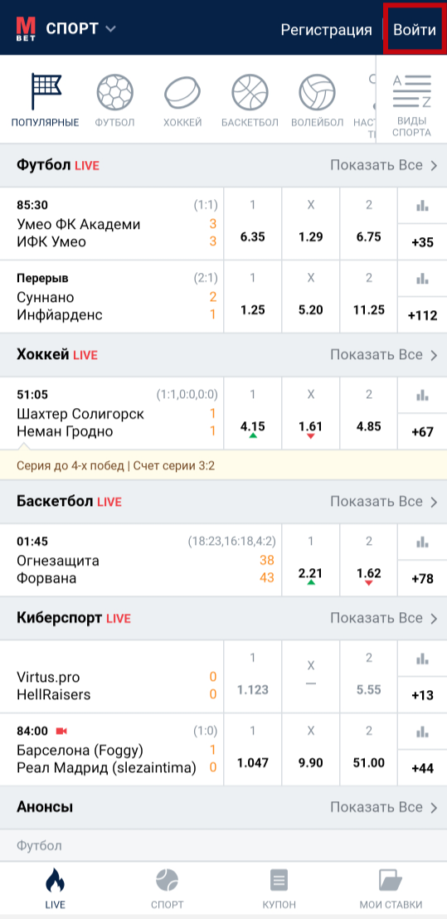Show all Хоккей LIVE matches
Screen dimensions: 447x919
coord(384,355)
